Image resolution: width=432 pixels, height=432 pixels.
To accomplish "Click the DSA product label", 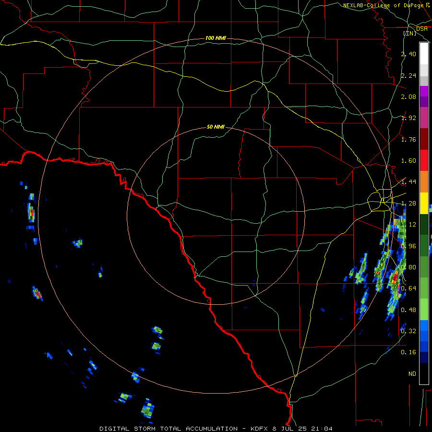I will click(422, 29).
